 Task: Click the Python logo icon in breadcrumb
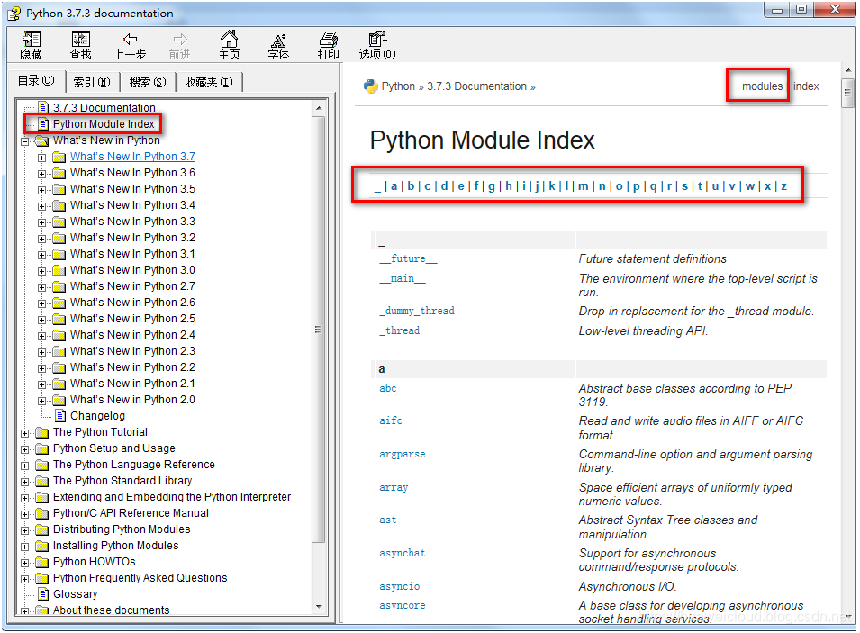click(371, 86)
